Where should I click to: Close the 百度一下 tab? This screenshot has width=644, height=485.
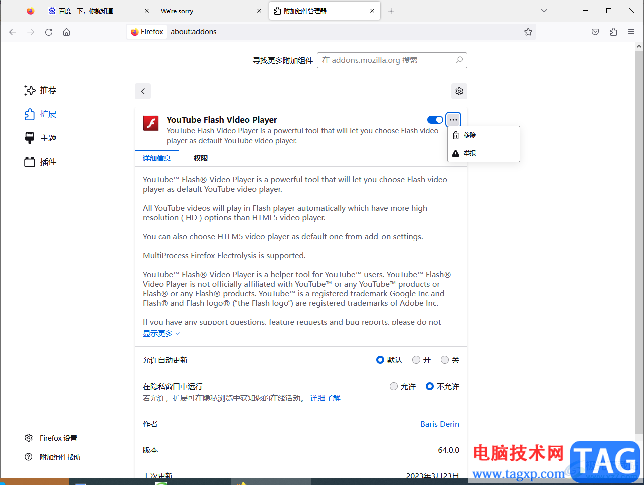tap(147, 11)
